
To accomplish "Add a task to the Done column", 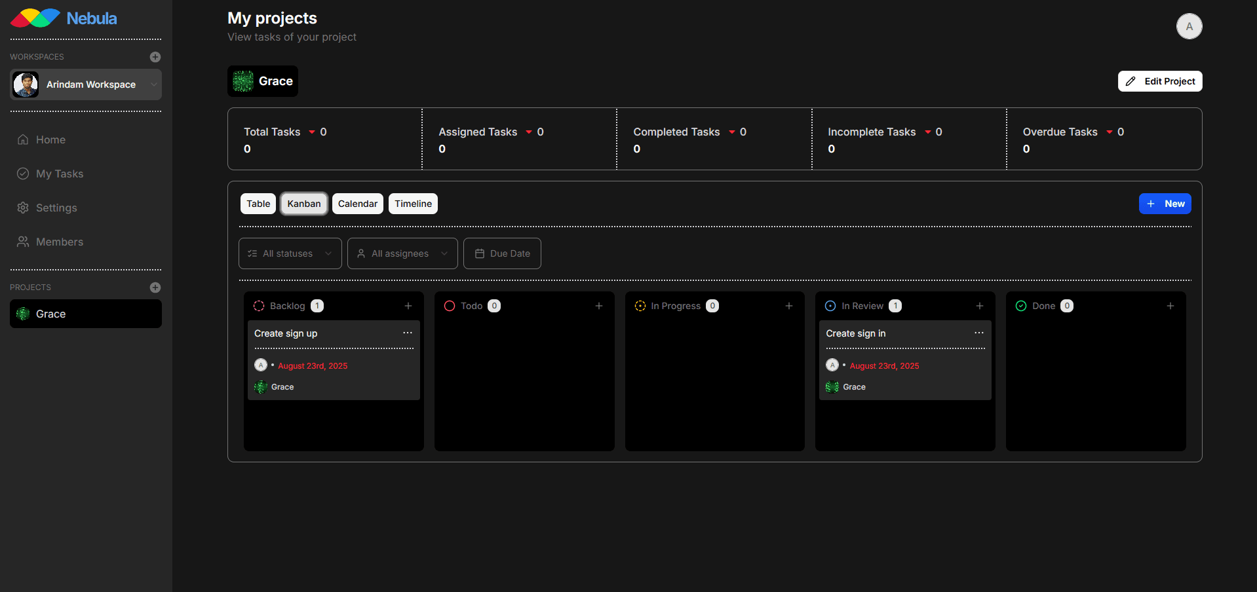I will [1170, 306].
